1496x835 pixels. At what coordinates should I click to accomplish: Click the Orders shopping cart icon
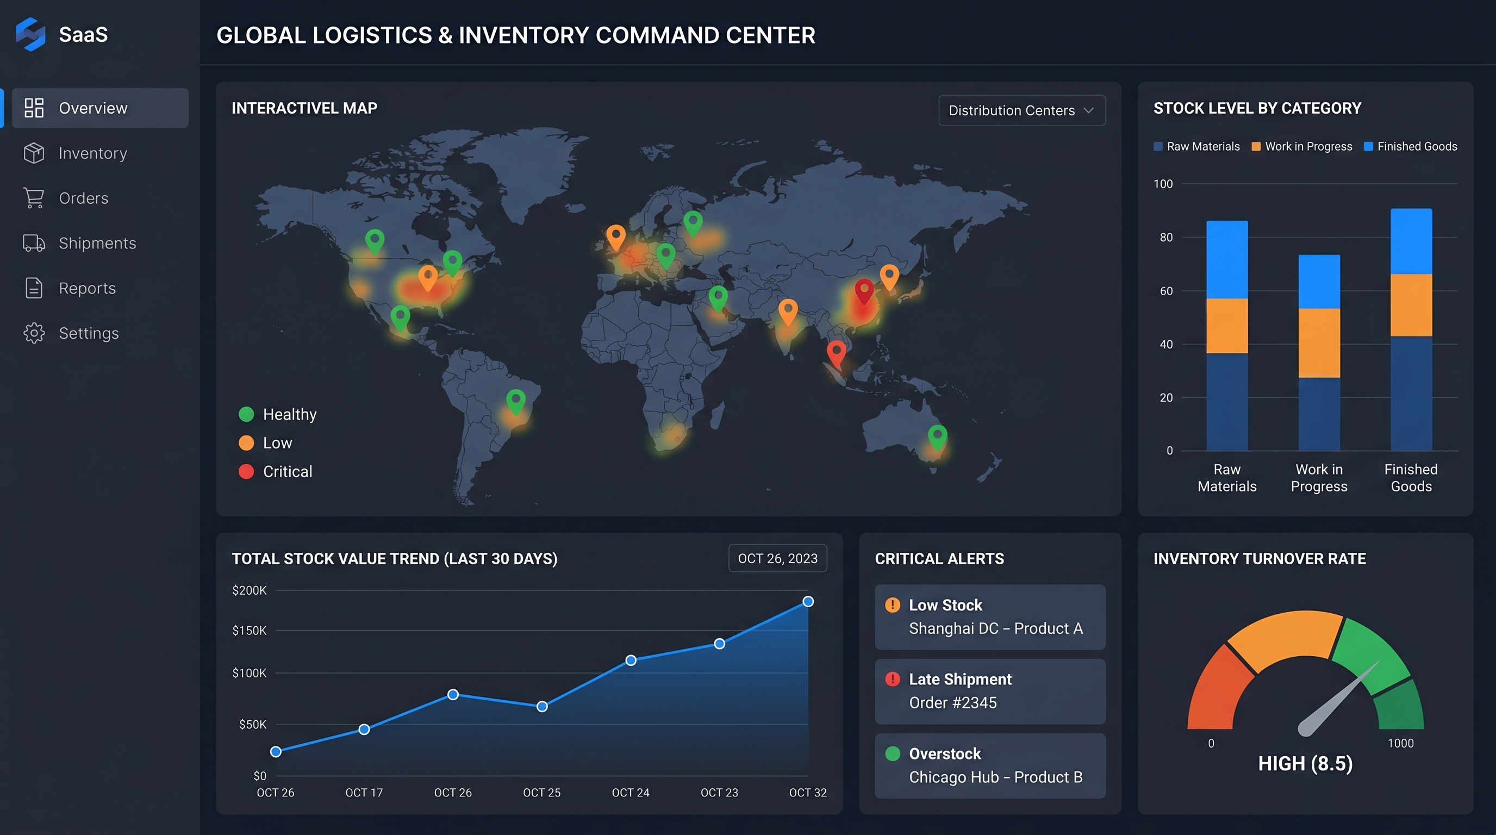tap(34, 198)
